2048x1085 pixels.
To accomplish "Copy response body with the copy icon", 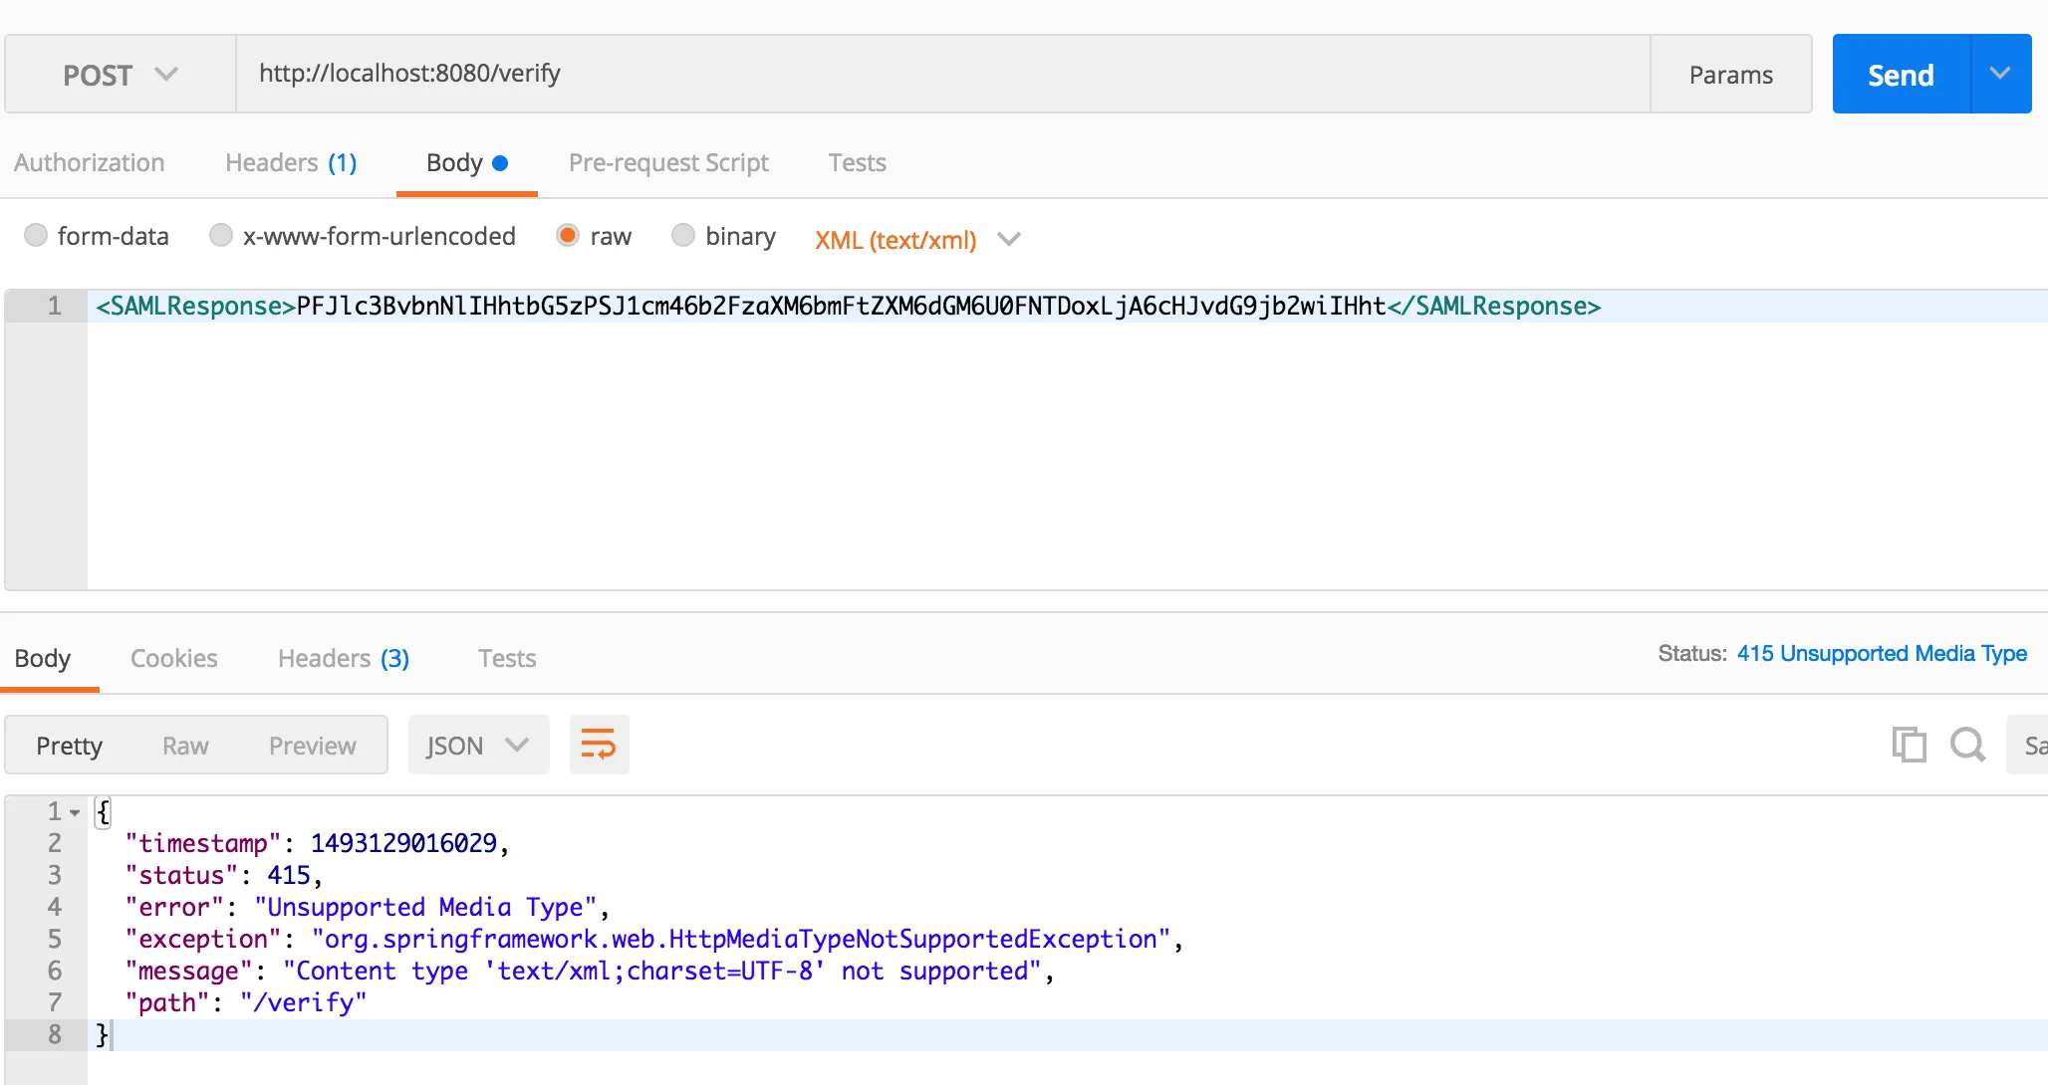I will coord(1909,745).
